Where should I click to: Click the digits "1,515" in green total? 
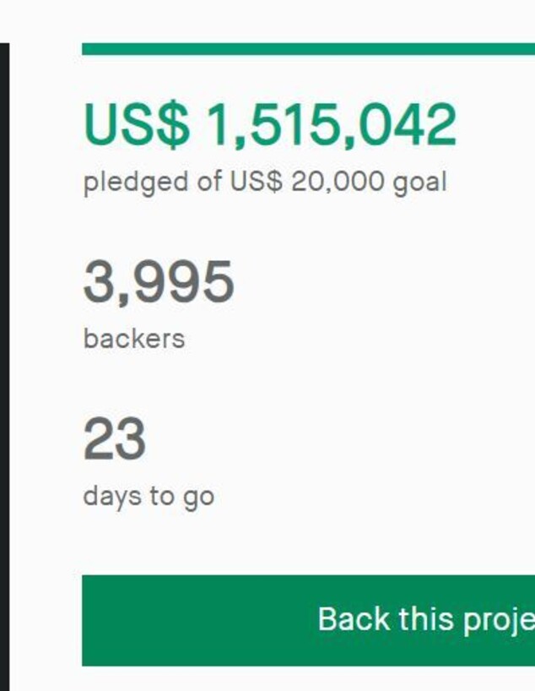(277, 125)
